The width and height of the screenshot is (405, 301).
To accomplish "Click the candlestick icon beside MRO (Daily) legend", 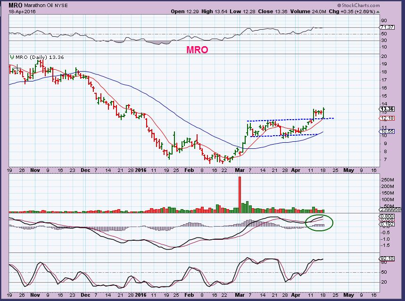I will [x=12, y=57].
